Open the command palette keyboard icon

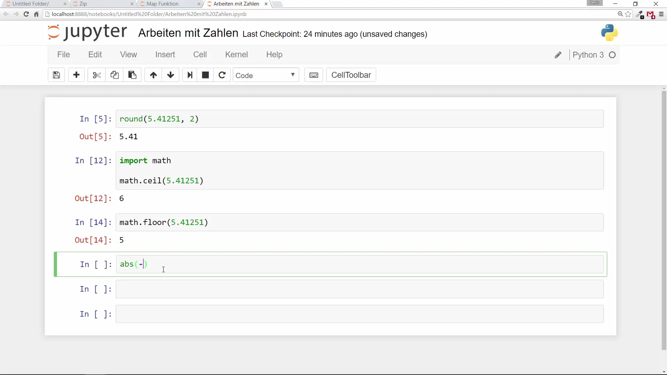(314, 75)
